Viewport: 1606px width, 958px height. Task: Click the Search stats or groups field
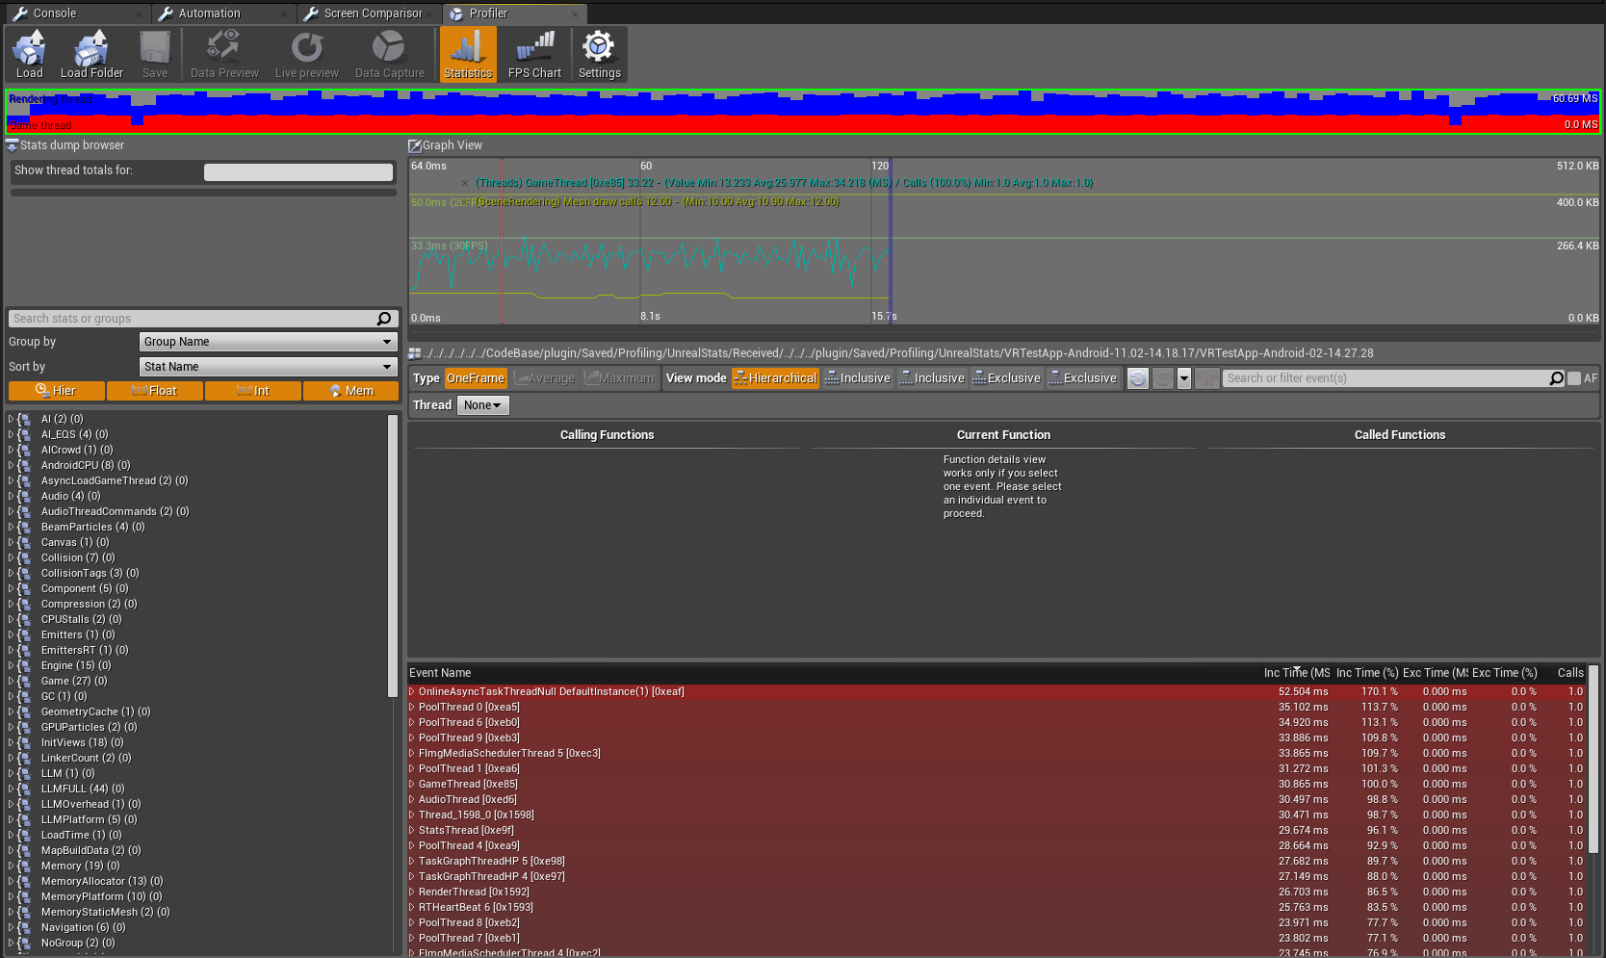click(203, 319)
